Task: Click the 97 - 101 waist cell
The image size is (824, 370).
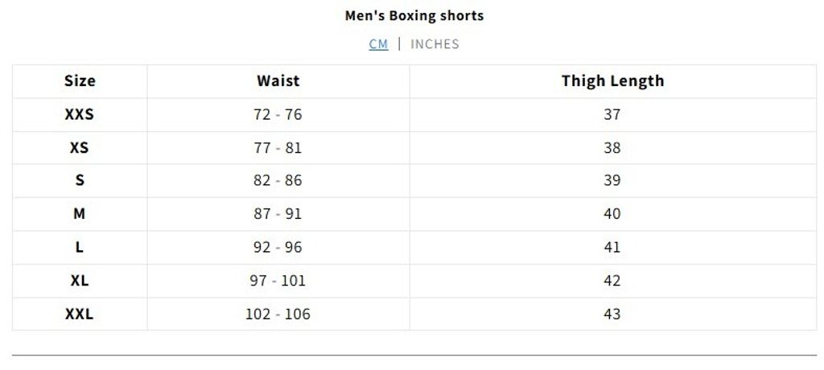Action: [278, 281]
